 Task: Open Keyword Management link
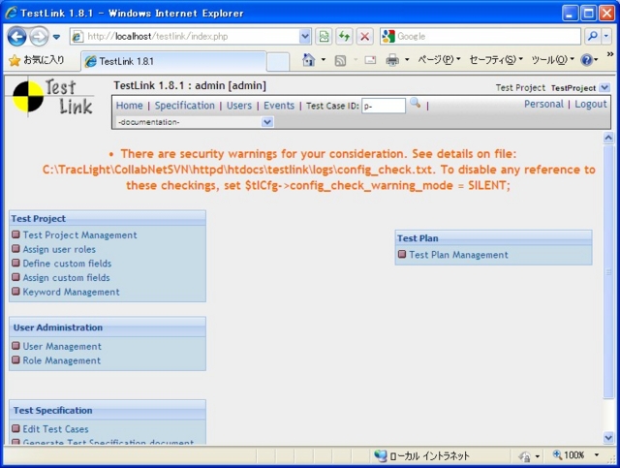(71, 292)
